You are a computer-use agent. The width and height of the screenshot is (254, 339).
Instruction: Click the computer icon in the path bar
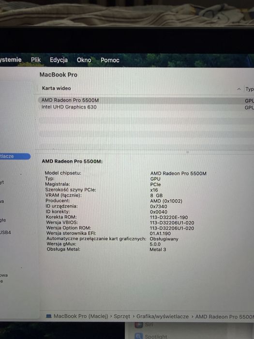(x=49, y=316)
